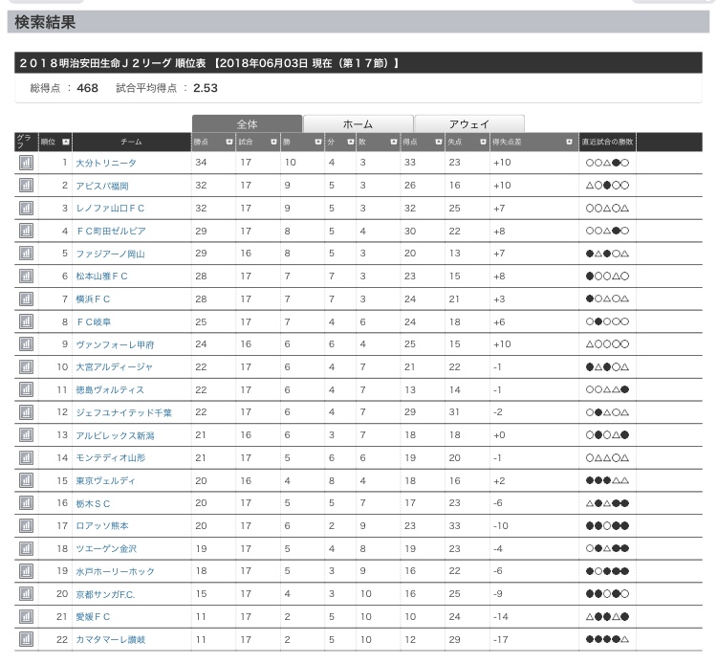Viewport: 717px width, 664px height.
Task: Switch to the ホーム tab
Action: pos(358,124)
